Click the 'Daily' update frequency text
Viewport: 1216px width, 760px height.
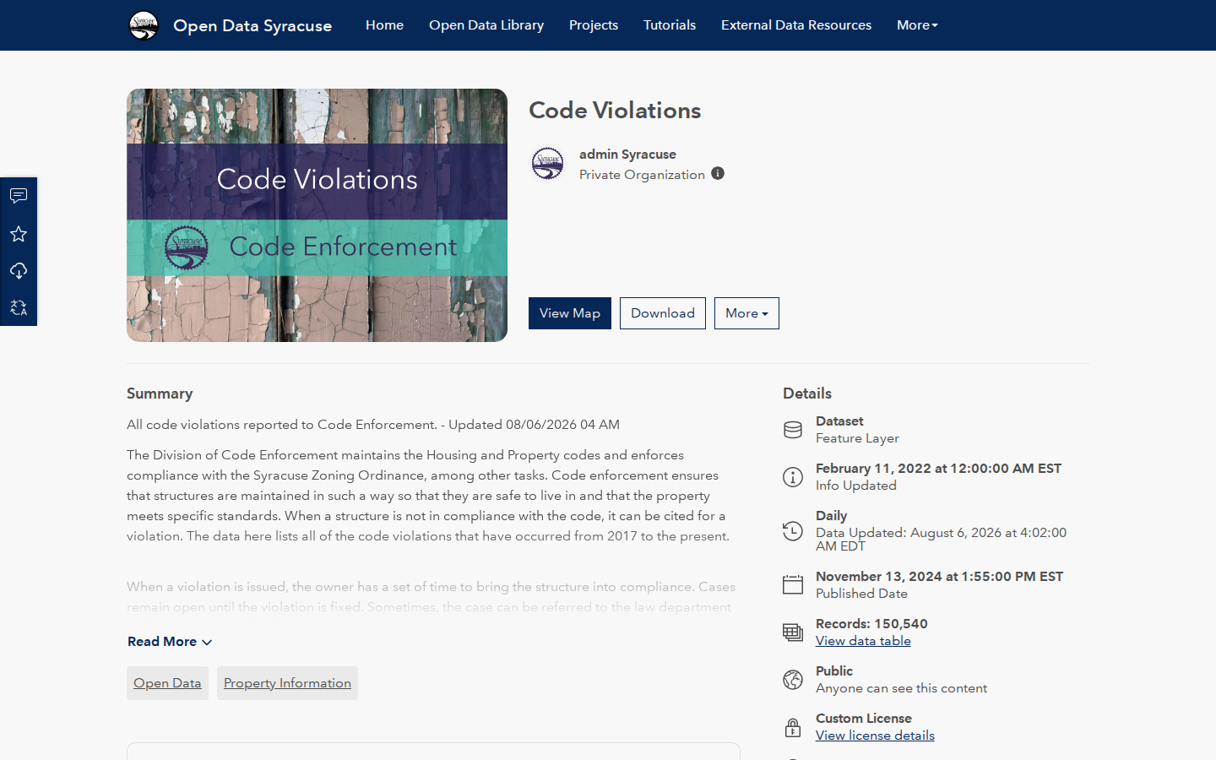(831, 516)
